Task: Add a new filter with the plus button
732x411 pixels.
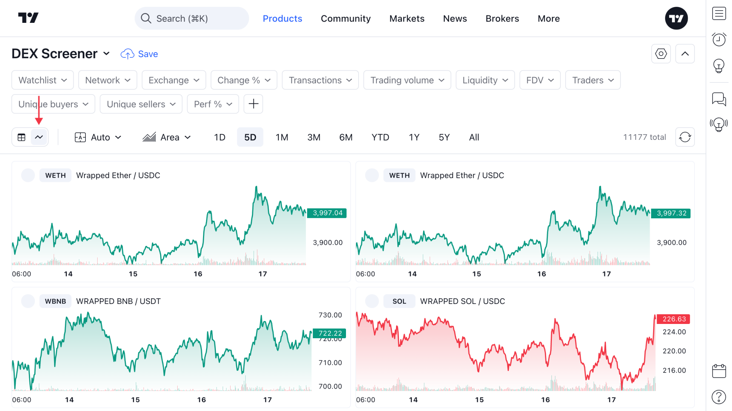Action: coord(253,104)
